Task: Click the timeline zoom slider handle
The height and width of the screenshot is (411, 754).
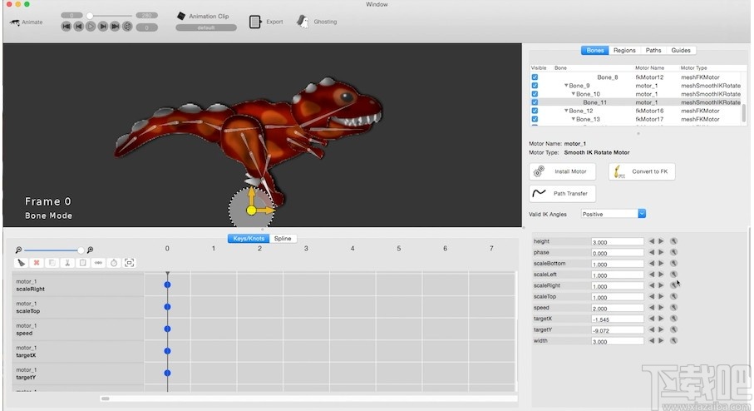Action: (81, 250)
